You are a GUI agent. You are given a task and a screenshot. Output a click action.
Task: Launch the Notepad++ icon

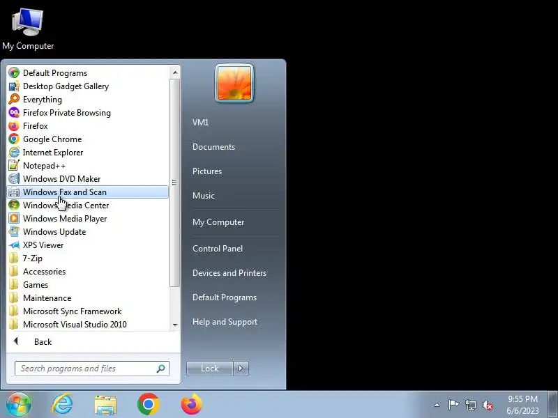click(14, 165)
